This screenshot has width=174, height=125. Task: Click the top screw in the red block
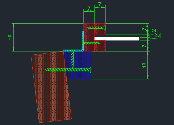tap(96, 27)
